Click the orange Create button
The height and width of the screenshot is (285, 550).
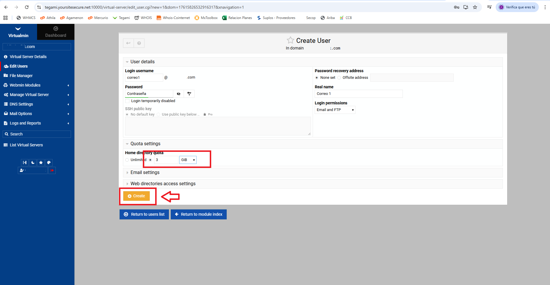(136, 196)
